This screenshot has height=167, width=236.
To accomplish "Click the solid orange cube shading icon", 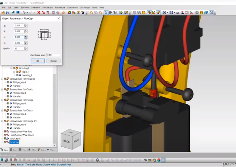I will point(143,13).
